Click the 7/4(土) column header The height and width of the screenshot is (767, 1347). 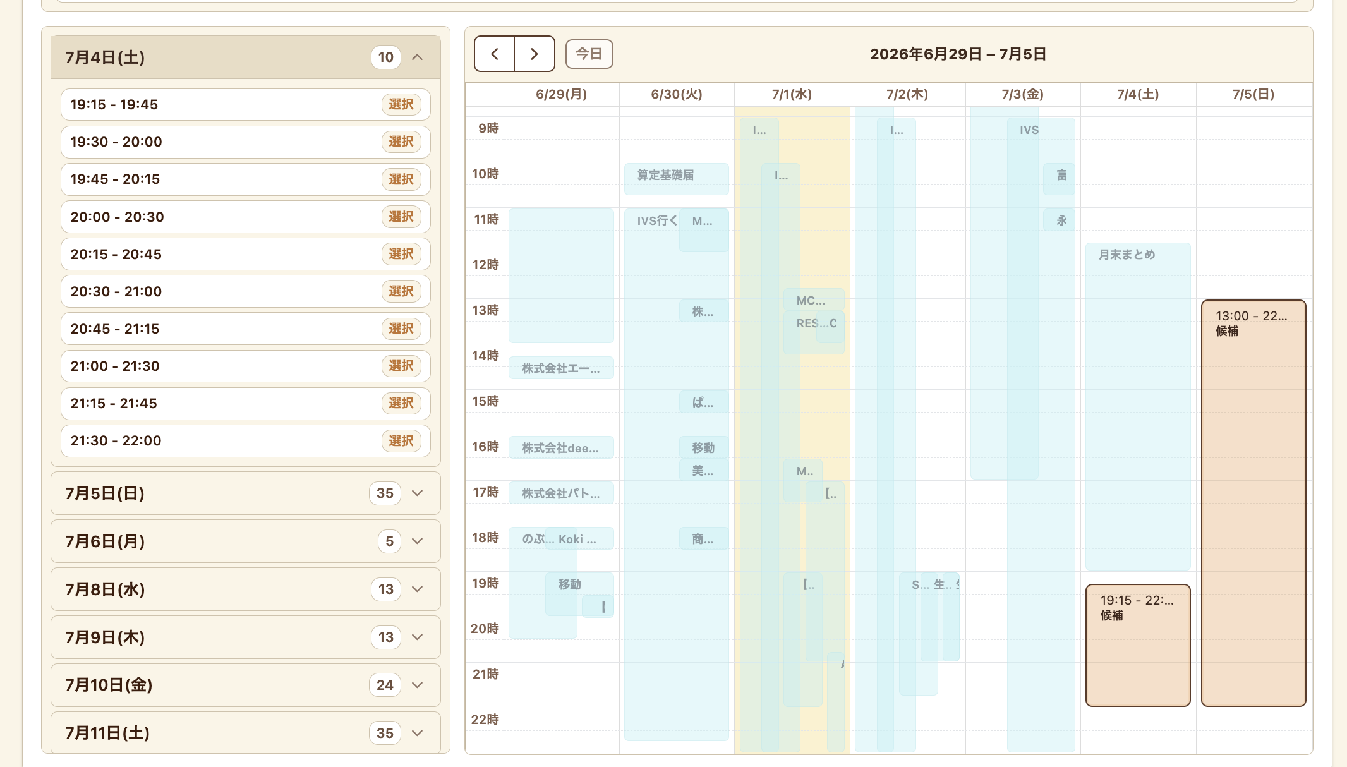[x=1138, y=94]
